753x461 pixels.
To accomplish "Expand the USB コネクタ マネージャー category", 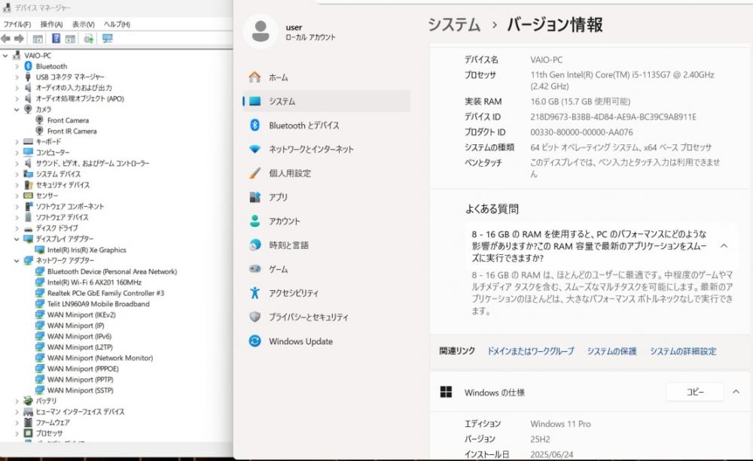I will [17, 77].
